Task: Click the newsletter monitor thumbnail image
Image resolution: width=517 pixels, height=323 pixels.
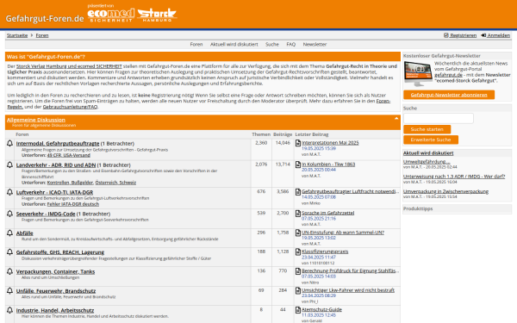Action: click(x=418, y=74)
